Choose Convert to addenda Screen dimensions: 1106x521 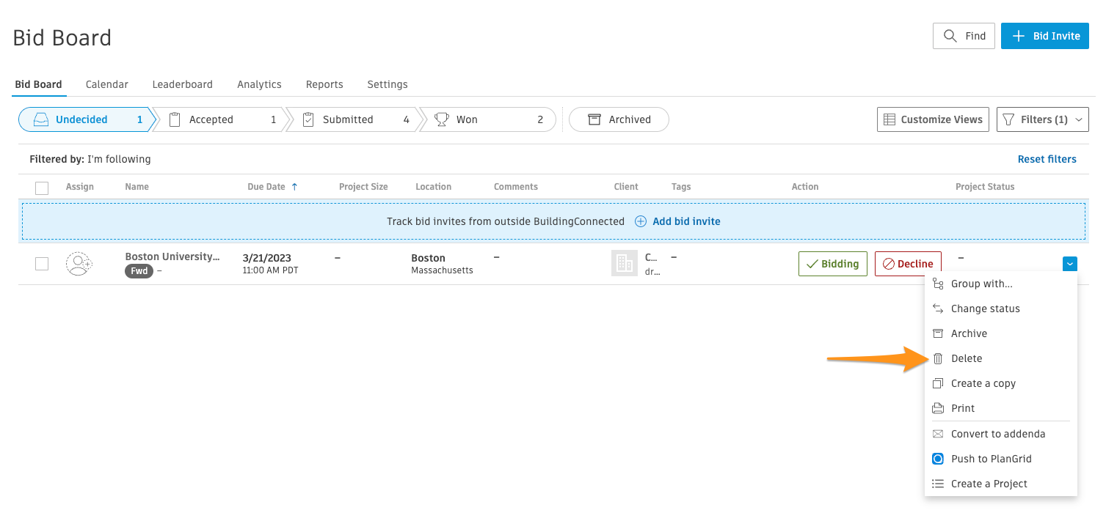click(1001, 434)
